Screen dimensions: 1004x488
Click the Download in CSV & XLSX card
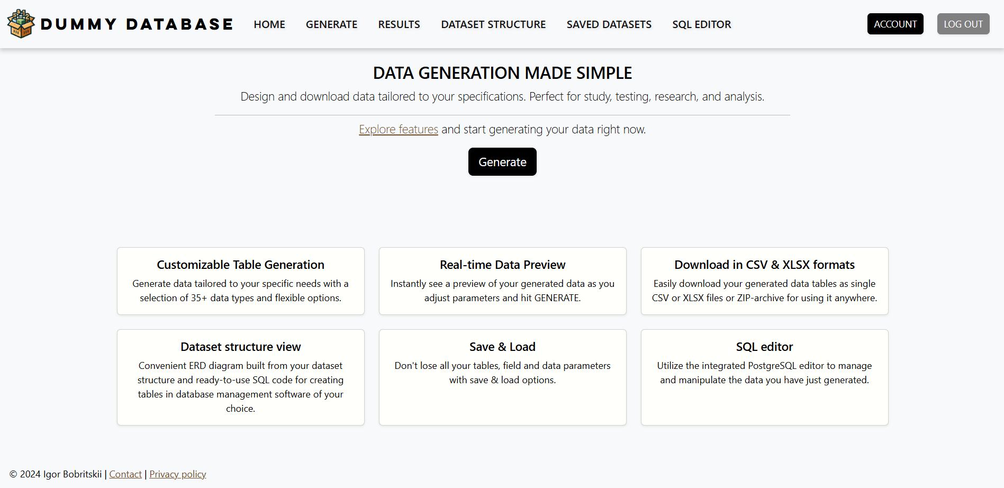point(764,281)
